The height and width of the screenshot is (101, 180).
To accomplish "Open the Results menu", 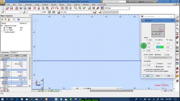I will [54, 4].
